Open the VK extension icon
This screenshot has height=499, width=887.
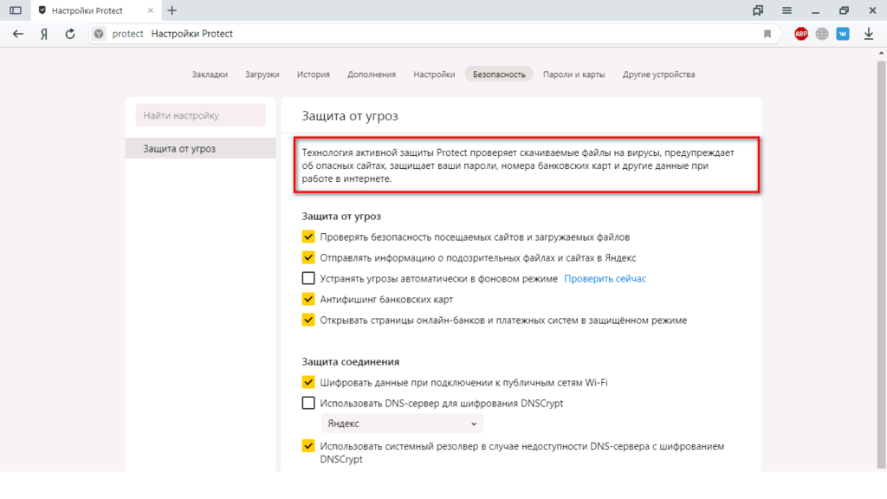843,34
